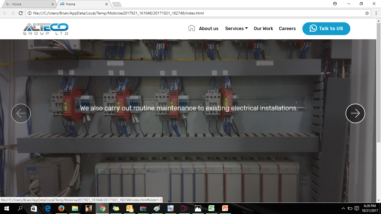Open Outlook from the taskbar
The image size is (381, 214).
129,208
